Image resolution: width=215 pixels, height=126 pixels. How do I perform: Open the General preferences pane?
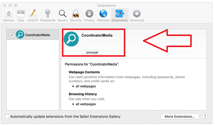[8, 16]
